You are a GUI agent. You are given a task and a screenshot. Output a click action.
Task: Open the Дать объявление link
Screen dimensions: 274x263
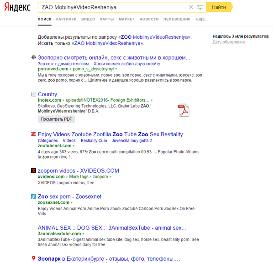pos(228,42)
